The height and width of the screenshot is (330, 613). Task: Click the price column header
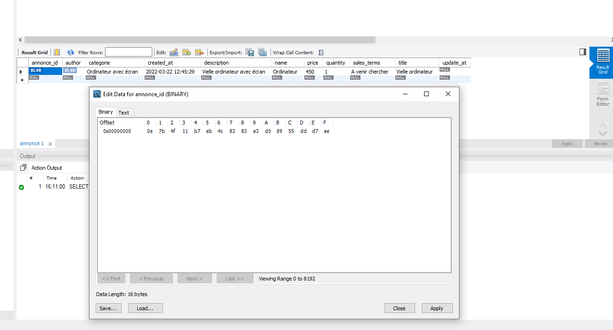tap(312, 63)
